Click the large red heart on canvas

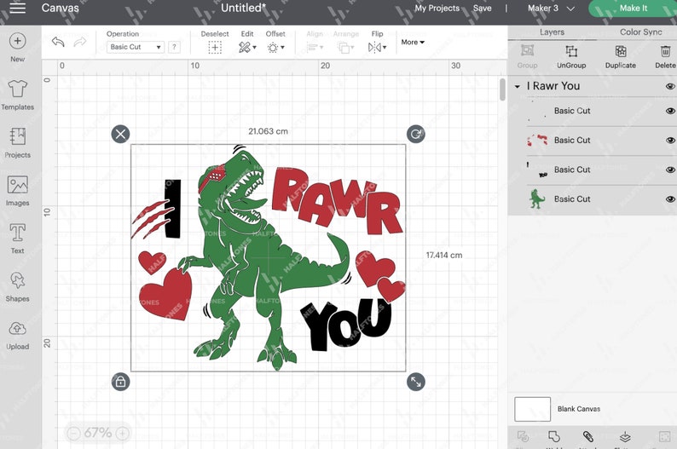[166, 294]
